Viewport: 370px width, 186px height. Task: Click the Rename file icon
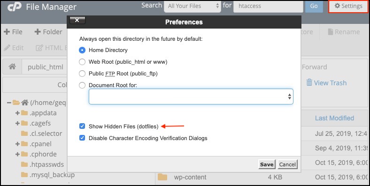coord(331,32)
